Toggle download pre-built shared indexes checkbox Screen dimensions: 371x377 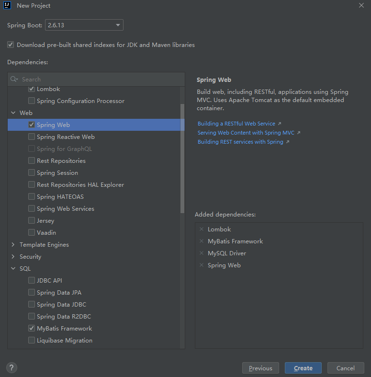click(11, 45)
